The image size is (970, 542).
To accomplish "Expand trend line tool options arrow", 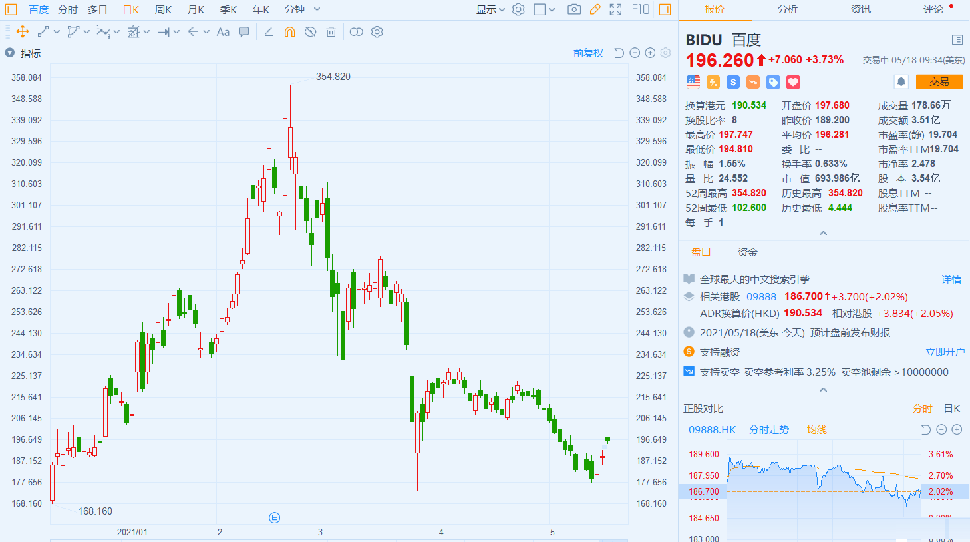I will pos(57,31).
